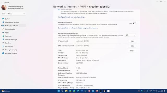
Task: Edit the IP assignment
Action: pos(132,41)
